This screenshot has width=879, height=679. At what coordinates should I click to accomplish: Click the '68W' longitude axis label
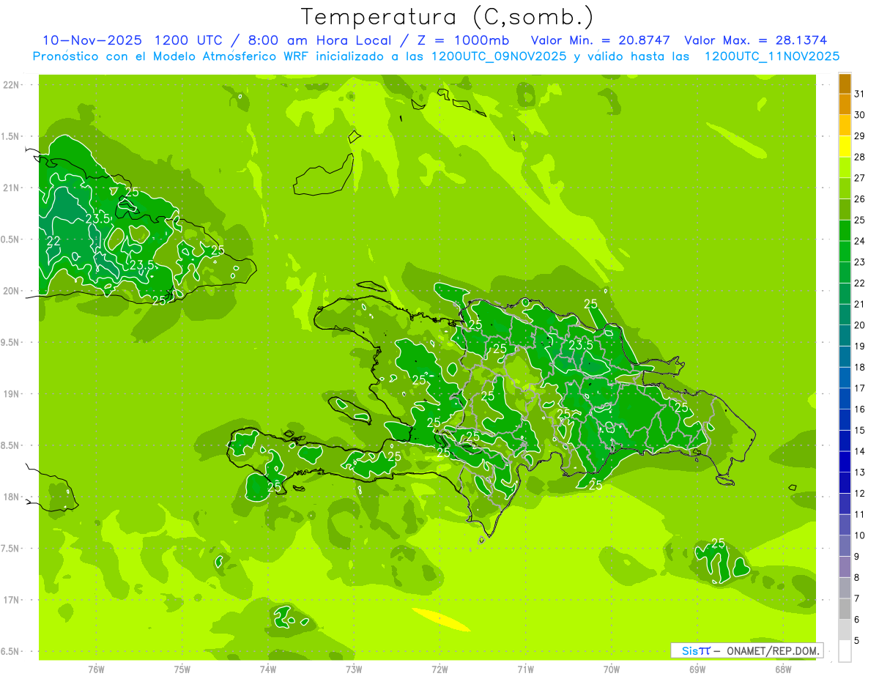pyautogui.click(x=783, y=669)
